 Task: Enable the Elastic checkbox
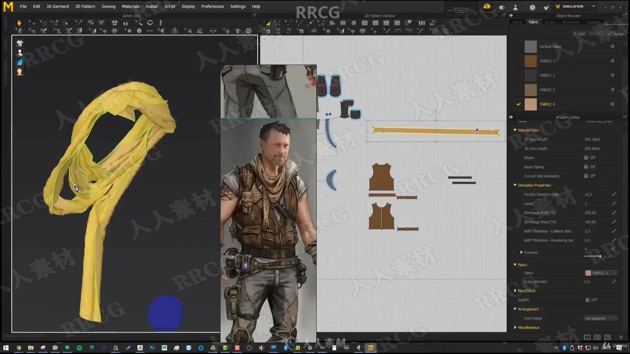point(586,158)
